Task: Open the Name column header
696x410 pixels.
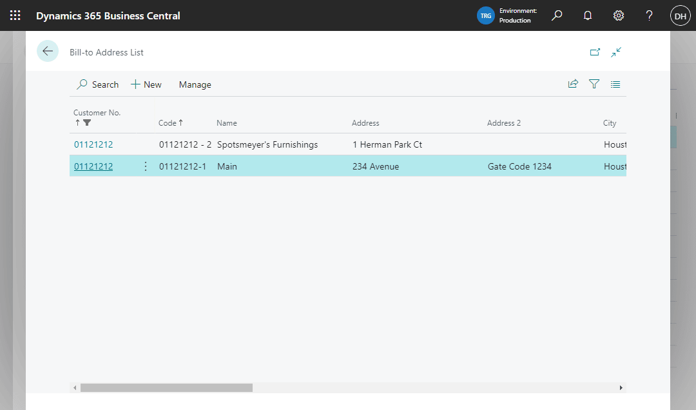Action: pyautogui.click(x=226, y=123)
